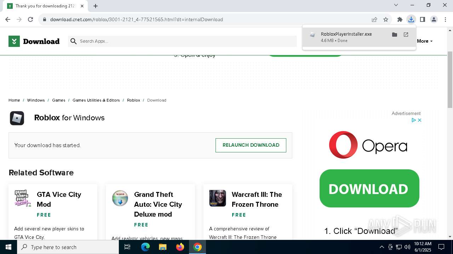
Task: Reload the page with the refresh icon
Action: point(30,19)
